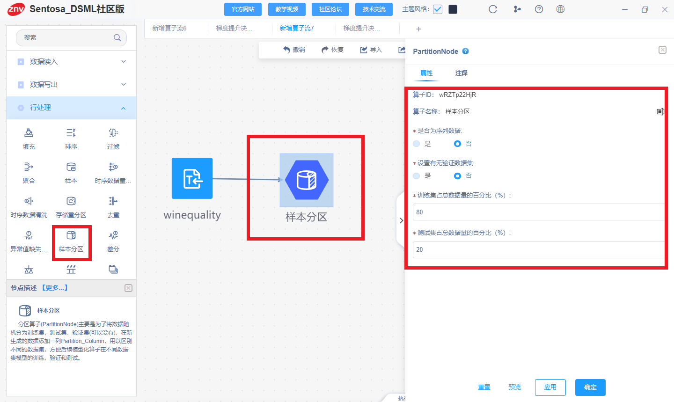Switch to the last 梯度提升决 tab

point(361,28)
